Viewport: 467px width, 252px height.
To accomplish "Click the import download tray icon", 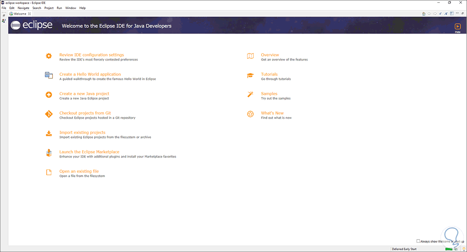I will pos(49,134).
